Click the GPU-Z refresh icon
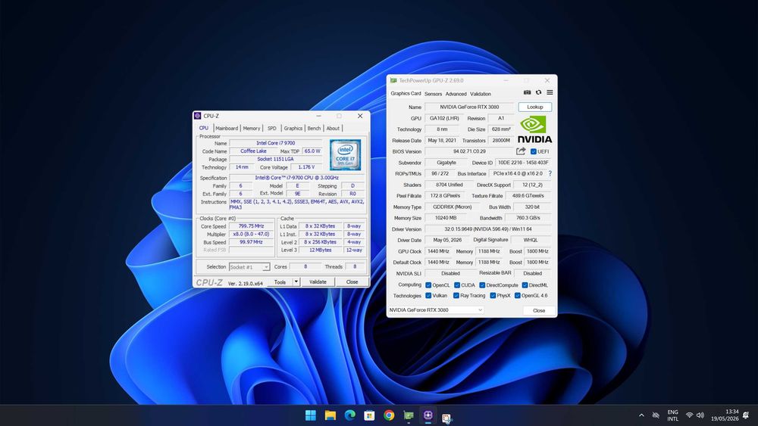This screenshot has width=758, height=426. pyautogui.click(x=538, y=92)
